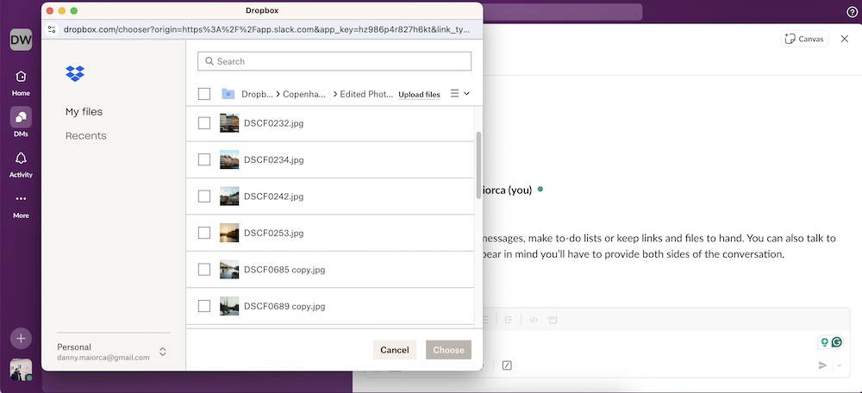Click the Dropbox chooser URL address bar
Screen dimensions: 862x393
pyautogui.click(x=267, y=29)
